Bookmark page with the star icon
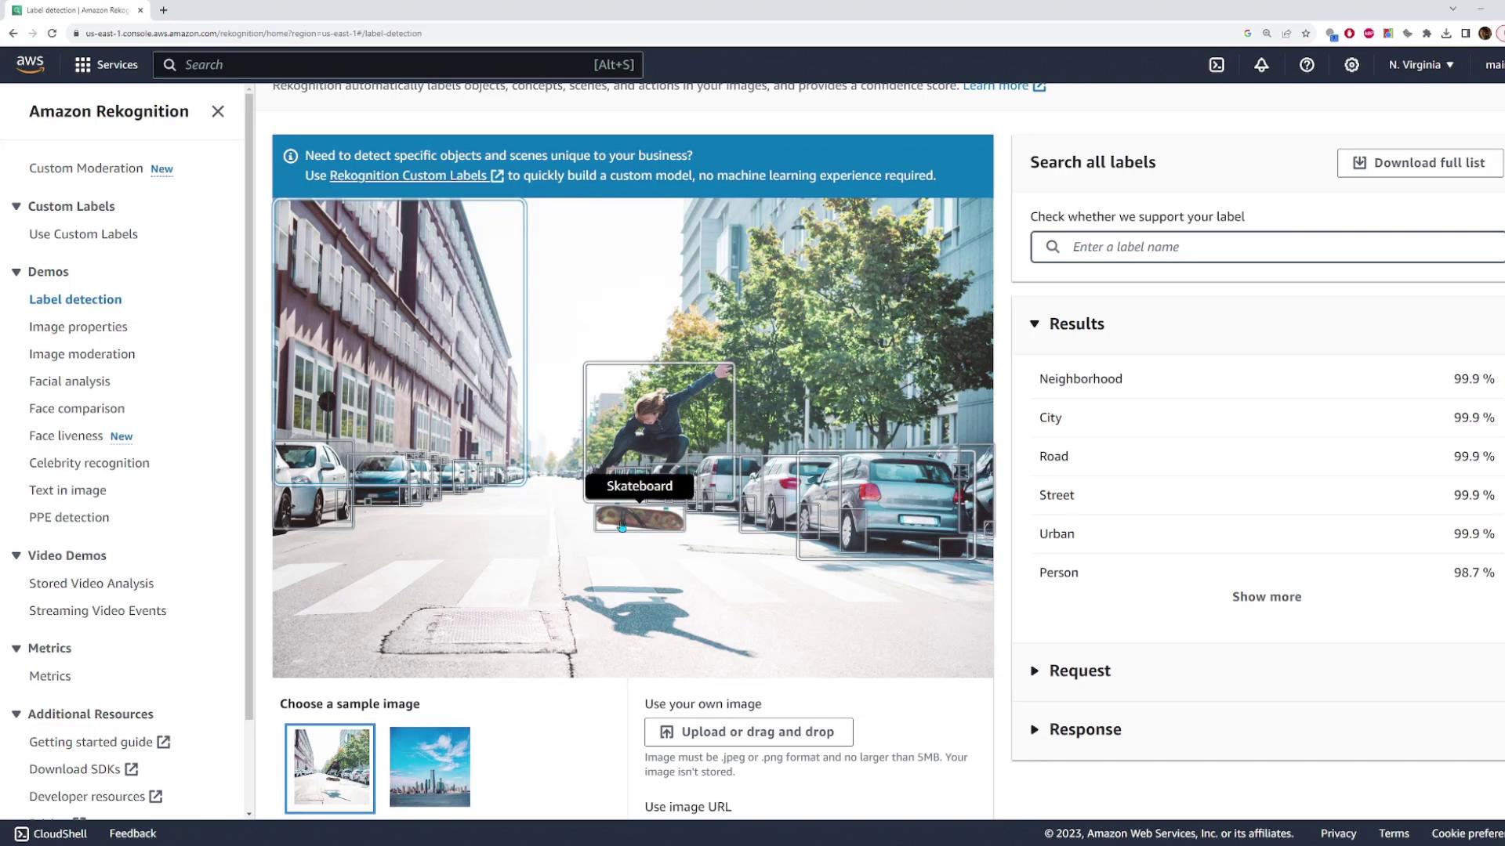This screenshot has height=846, width=1505. [x=1306, y=34]
